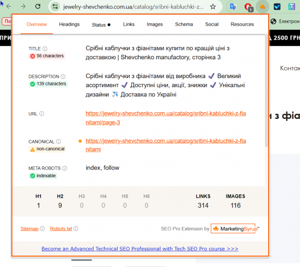Click the info icon beside Sitemap
This screenshot has height=267, width=300.
(42, 228)
